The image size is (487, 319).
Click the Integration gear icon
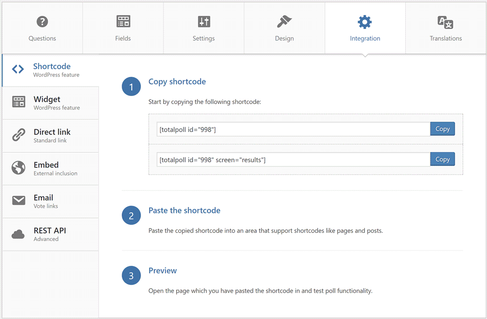click(x=365, y=22)
